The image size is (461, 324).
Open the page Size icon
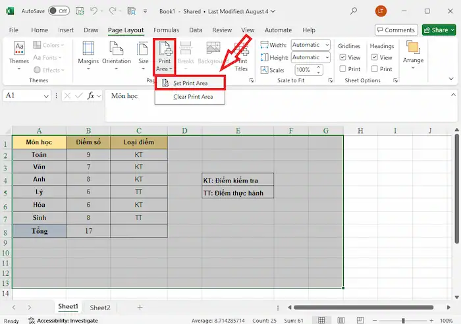[x=143, y=53]
